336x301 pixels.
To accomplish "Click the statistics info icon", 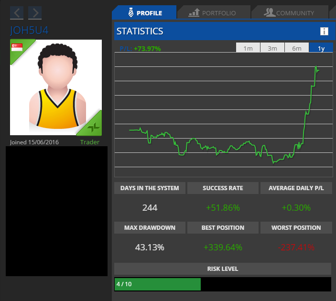I will point(324,32).
